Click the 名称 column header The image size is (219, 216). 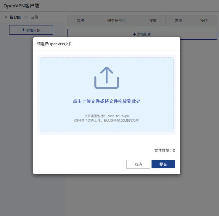[x=80, y=20]
